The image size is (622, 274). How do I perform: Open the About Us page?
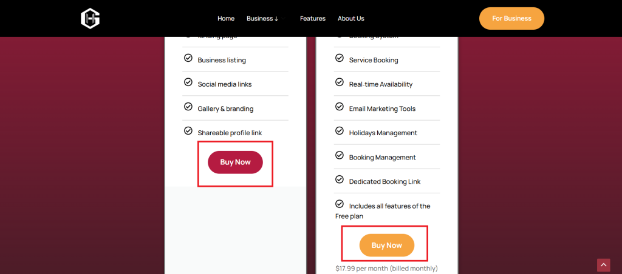(351, 19)
